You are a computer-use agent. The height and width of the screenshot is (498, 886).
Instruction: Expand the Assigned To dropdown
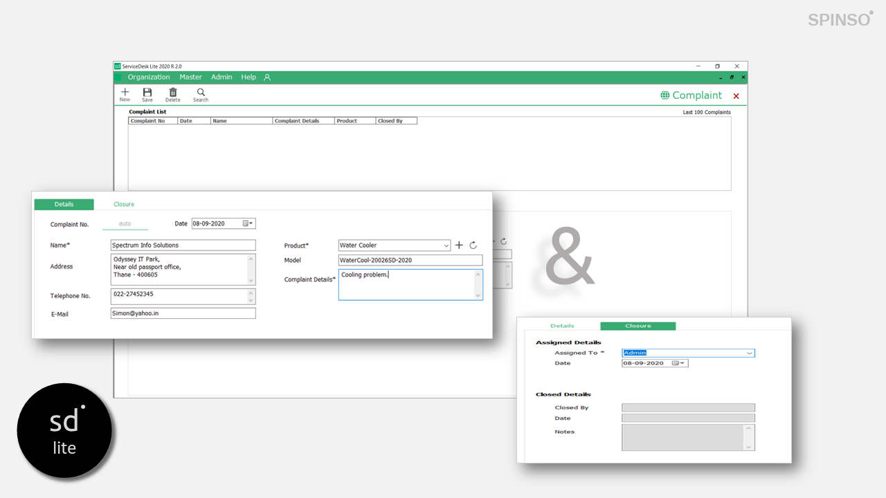(749, 353)
